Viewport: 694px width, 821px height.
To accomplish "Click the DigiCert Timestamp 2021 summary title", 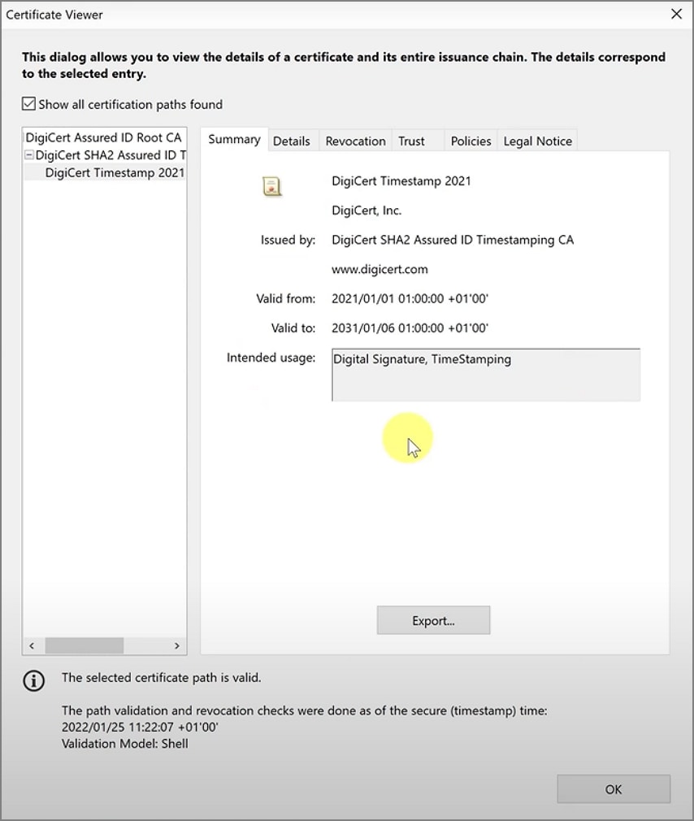I will click(401, 181).
